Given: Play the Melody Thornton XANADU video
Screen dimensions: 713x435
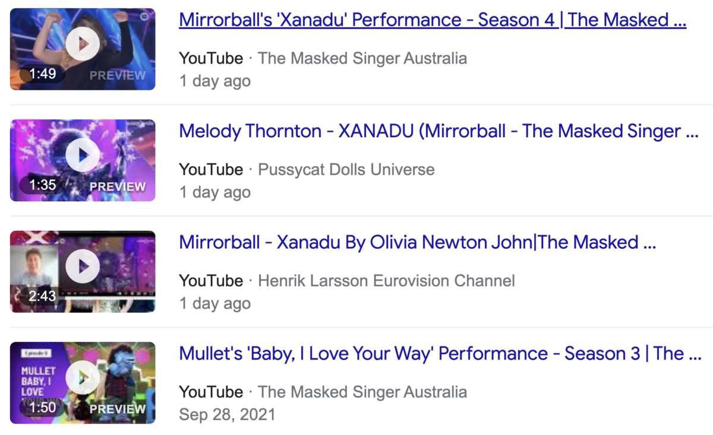Looking at the screenshot, I should pyautogui.click(x=83, y=155).
